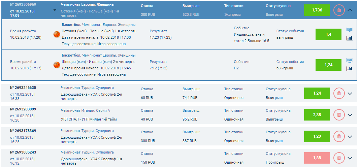Expand coupon 2693246635 details chevron
The height and width of the screenshot is (168, 360).
350,94
